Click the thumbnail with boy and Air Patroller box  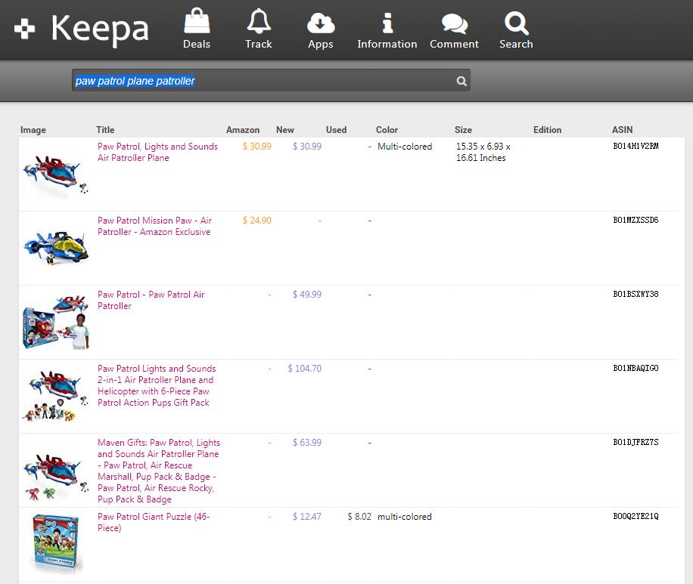pos(56,323)
